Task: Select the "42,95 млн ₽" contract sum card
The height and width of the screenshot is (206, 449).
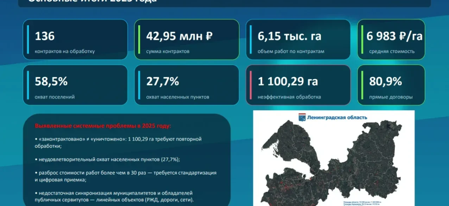Action: 186,39
